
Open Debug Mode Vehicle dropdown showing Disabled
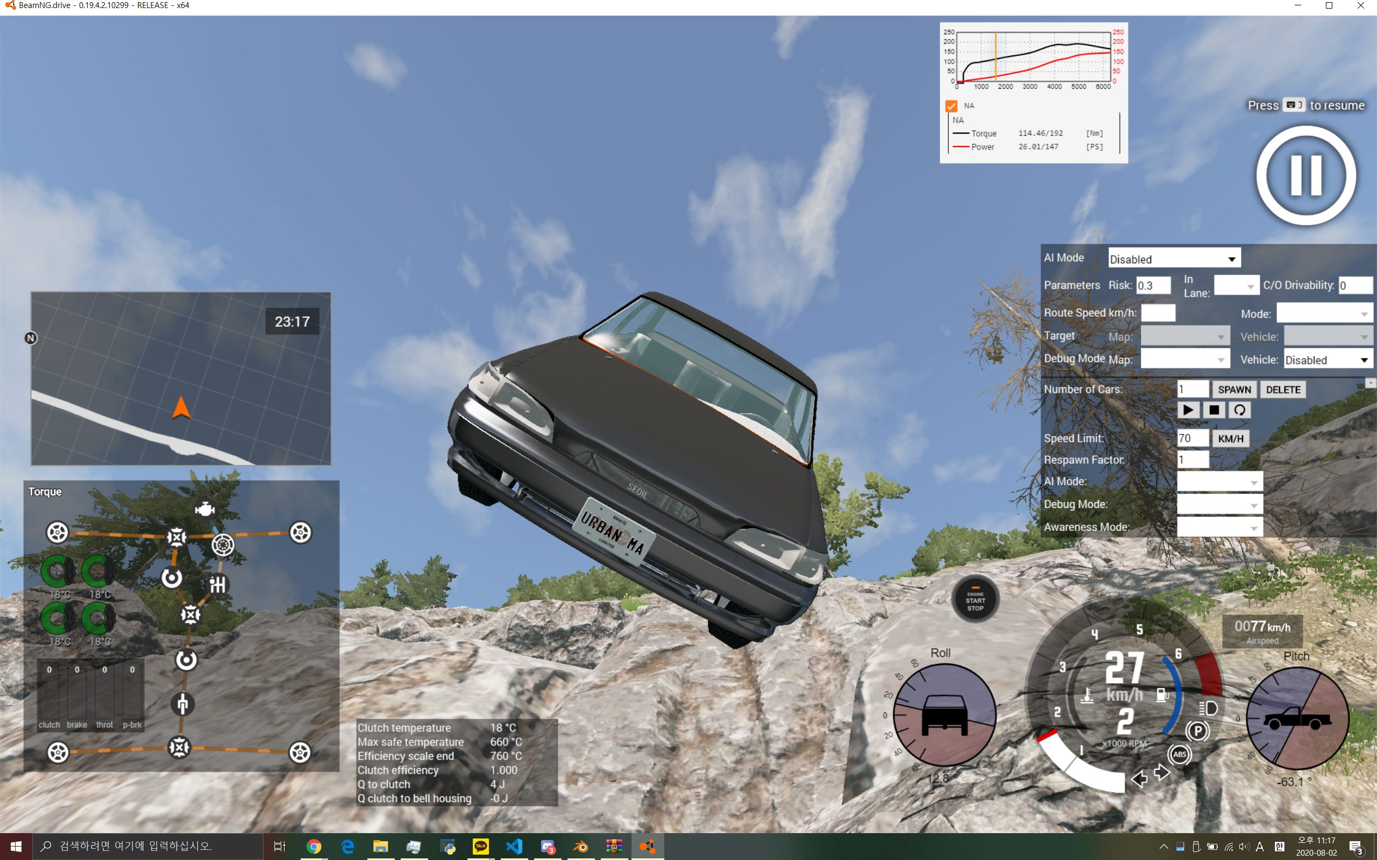[x=1328, y=360]
